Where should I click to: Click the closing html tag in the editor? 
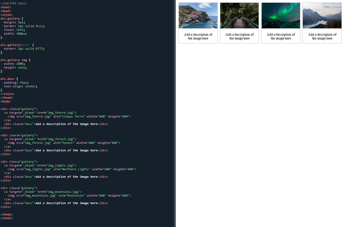pos(6,218)
